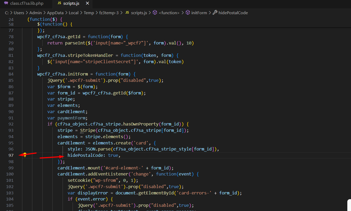Click 'cardElement.mount' on line 99
The image size is (351, 211).
coord(79,168)
